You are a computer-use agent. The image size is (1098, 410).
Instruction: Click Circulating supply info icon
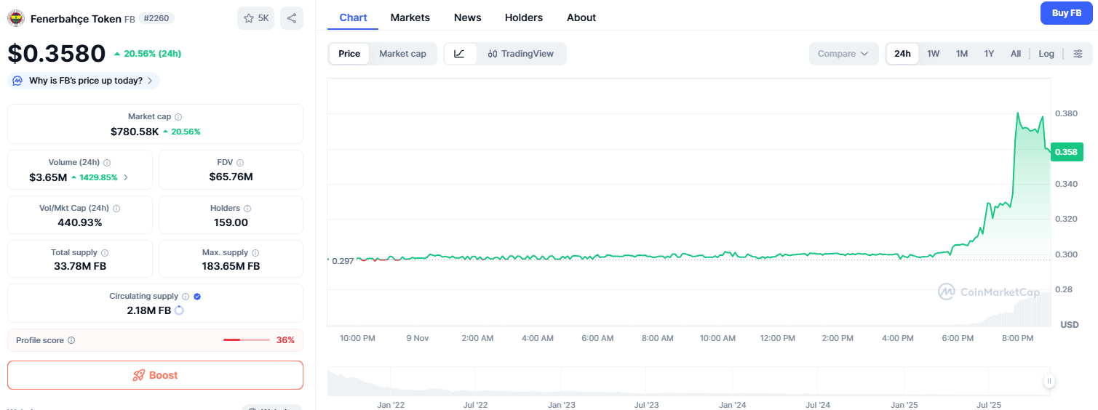click(x=186, y=297)
